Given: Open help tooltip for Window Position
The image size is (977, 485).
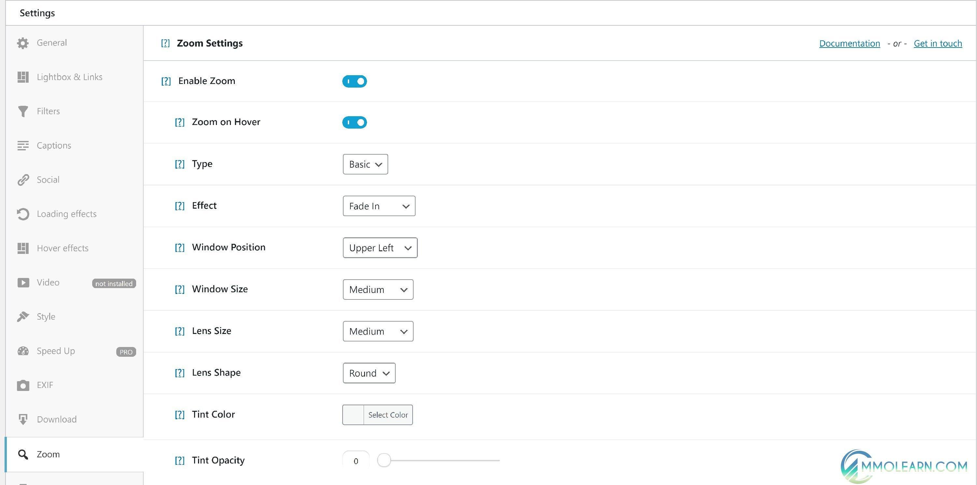Looking at the screenshot, I should [179, 248].
